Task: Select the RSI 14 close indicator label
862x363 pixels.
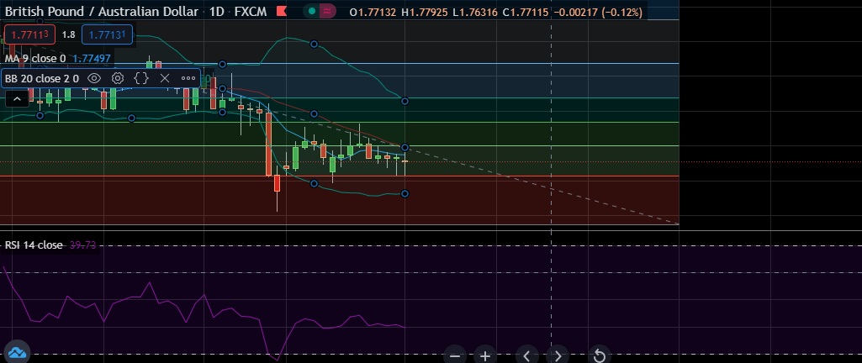Action: 34,245
